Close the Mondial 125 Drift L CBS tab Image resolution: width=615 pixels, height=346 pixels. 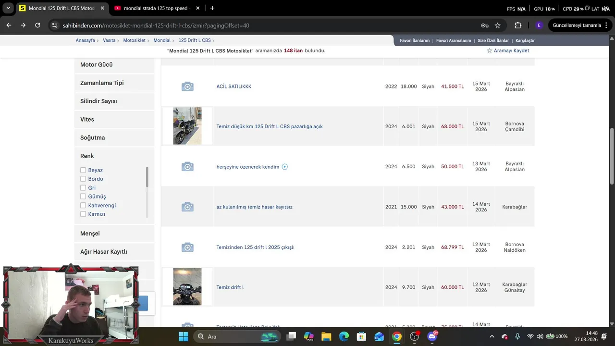click(x=102, y=8)
